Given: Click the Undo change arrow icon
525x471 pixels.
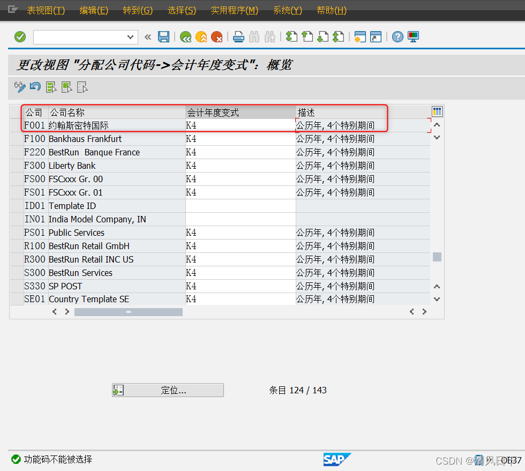Looking at the screenshot, I should click(35, 87).
